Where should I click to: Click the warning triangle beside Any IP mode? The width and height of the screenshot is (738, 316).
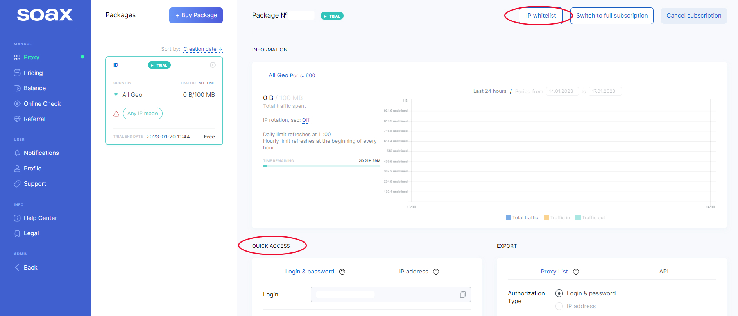pos(116,114)
